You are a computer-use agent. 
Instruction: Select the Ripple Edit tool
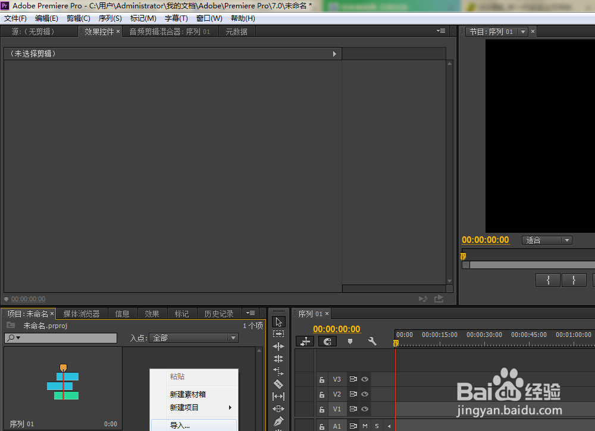[x=278, y=346]
